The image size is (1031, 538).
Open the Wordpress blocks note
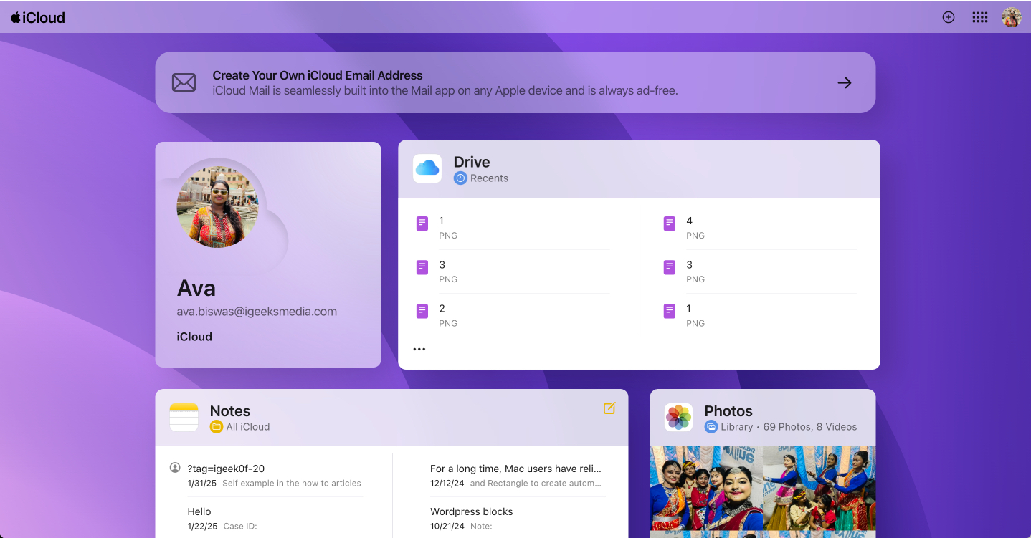(471, 511)
